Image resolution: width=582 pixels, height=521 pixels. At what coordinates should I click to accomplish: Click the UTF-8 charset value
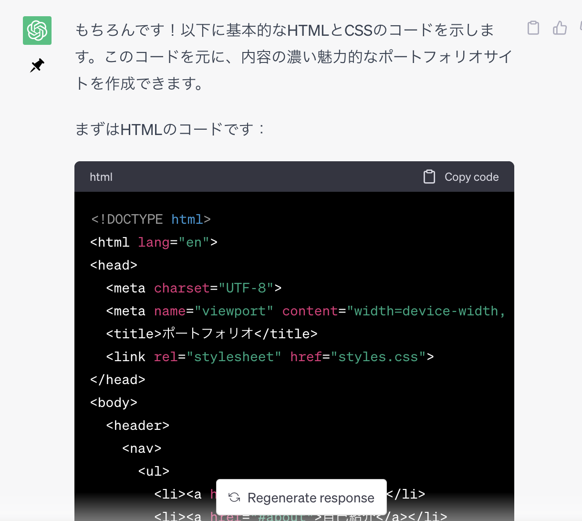click(x=248, y=288)
